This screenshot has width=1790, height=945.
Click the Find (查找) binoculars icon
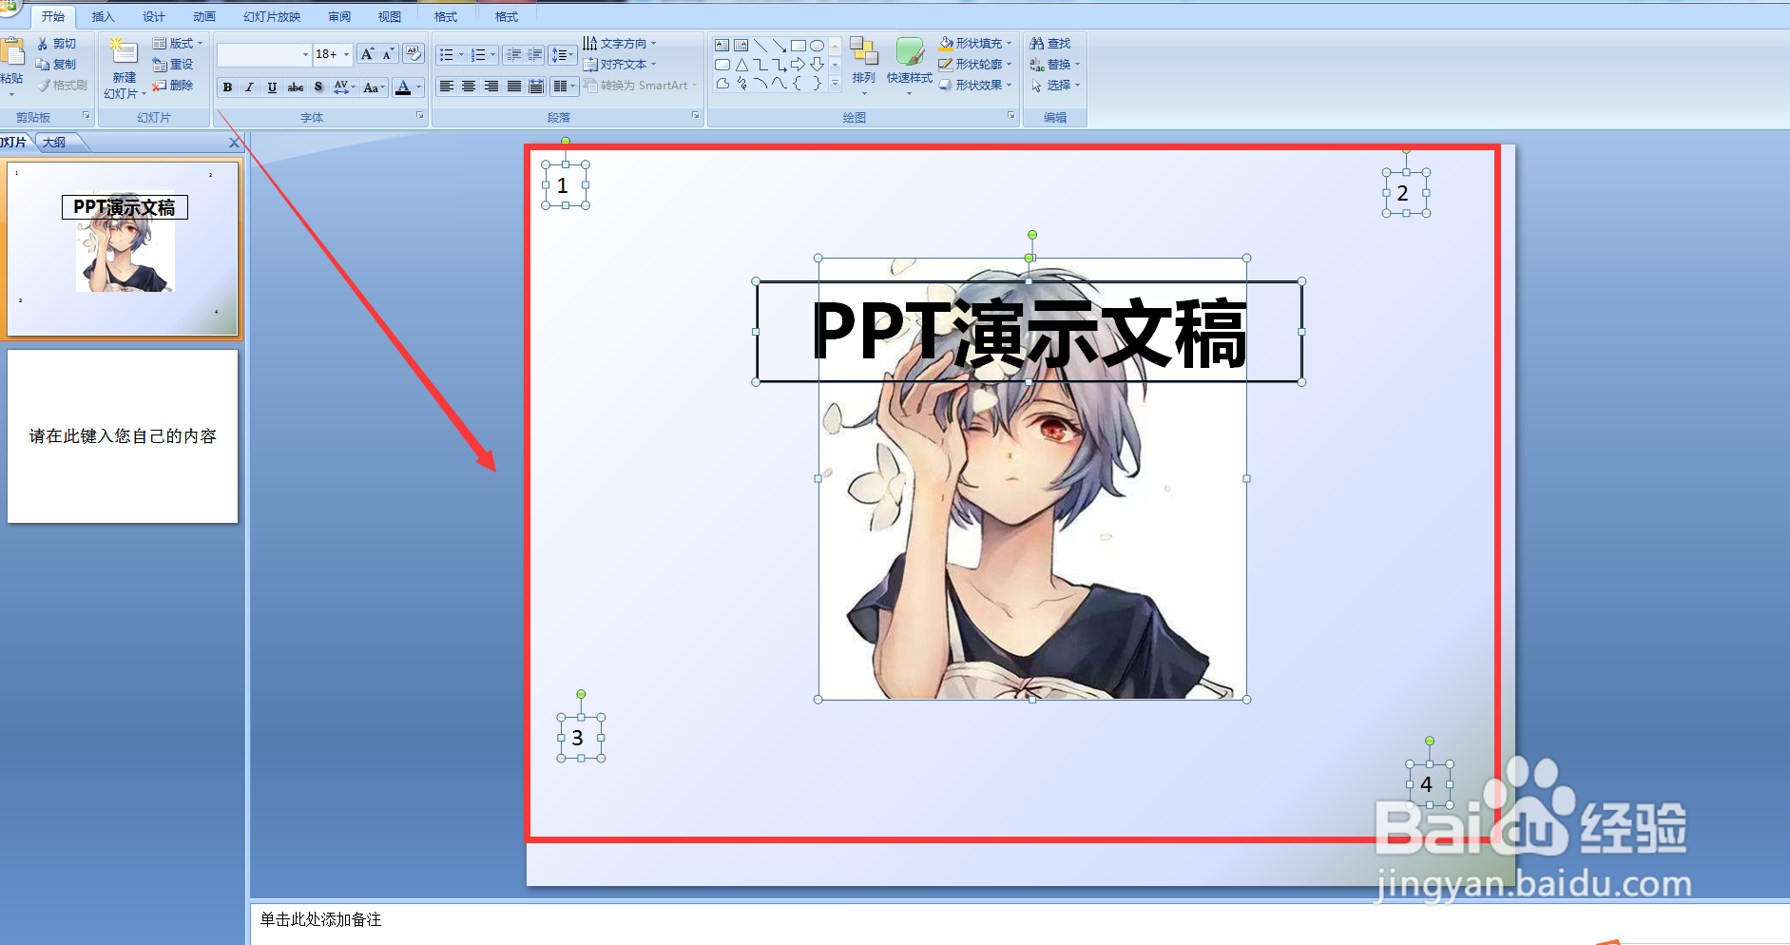click(x=1037, y=44)
